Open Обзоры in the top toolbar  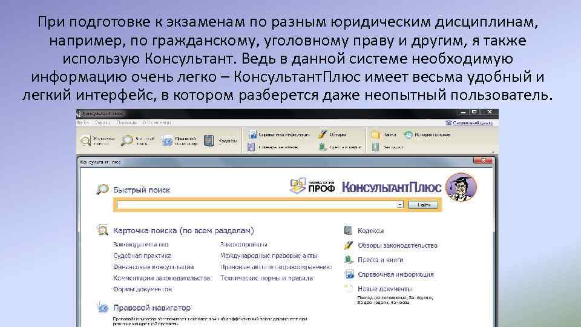pos(332,134)
